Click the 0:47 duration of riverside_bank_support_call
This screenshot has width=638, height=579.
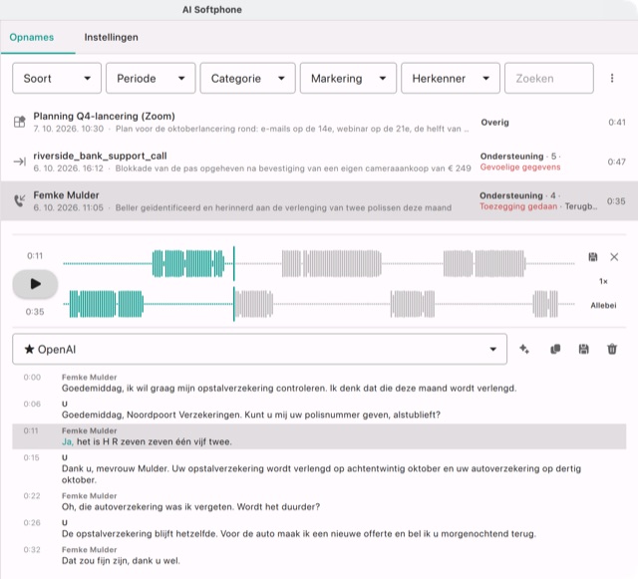click(617, 162)
